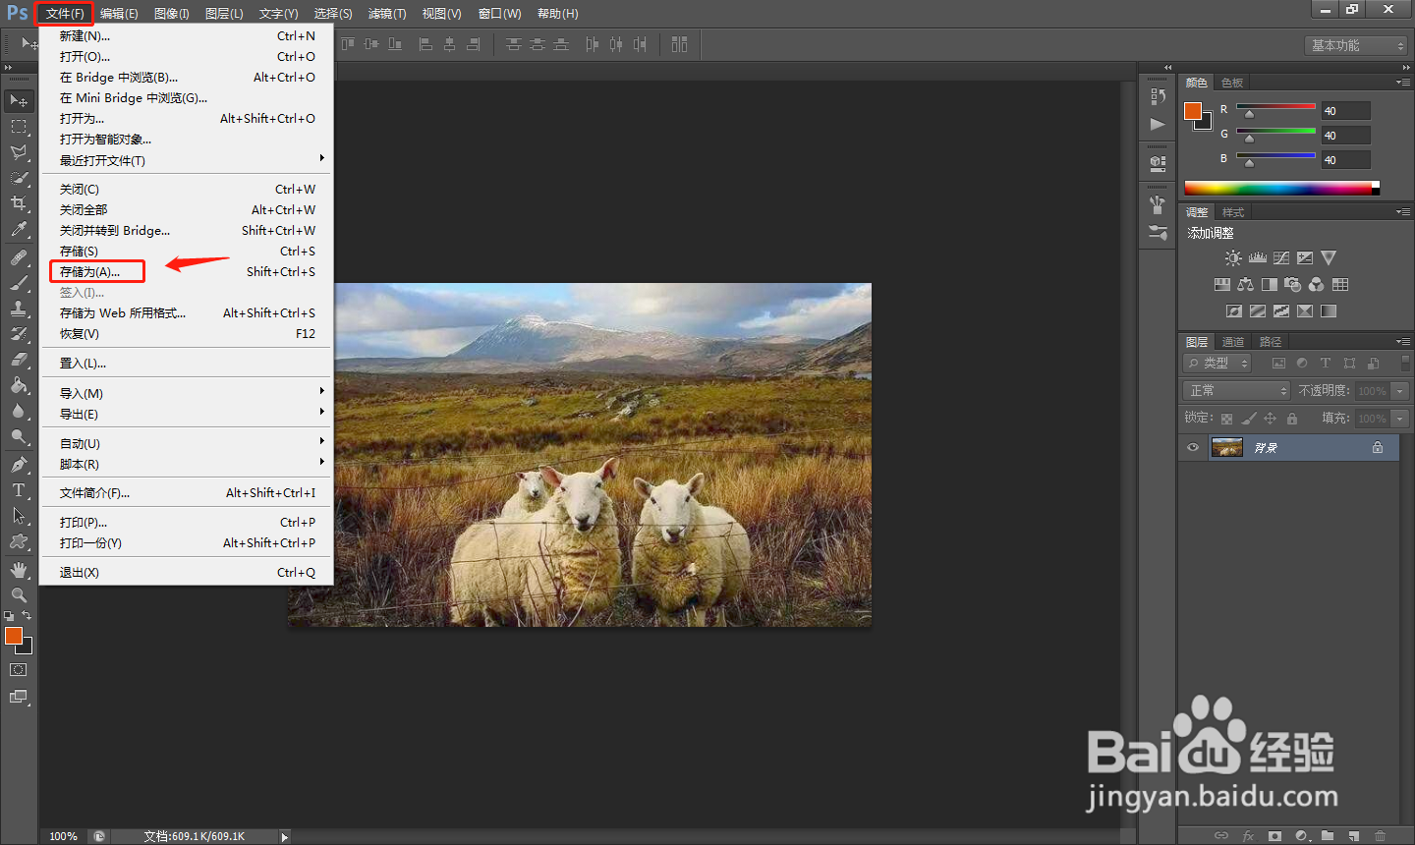Select the History Brush tool
This screenshot has width=1415, height=845.
(19, 334)
